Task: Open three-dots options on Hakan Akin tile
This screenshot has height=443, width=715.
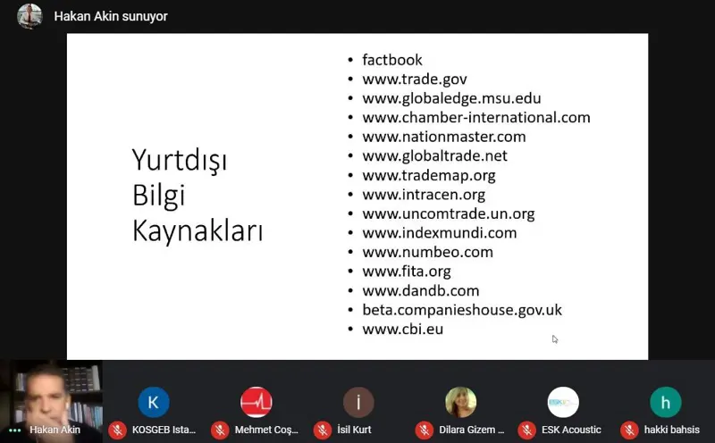Action: tap(15, 430)
